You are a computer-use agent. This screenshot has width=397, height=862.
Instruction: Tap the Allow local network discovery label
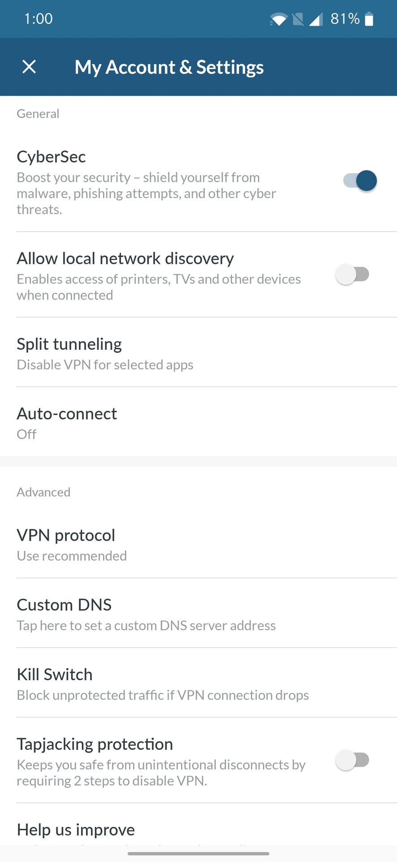(x=125, y=259)
